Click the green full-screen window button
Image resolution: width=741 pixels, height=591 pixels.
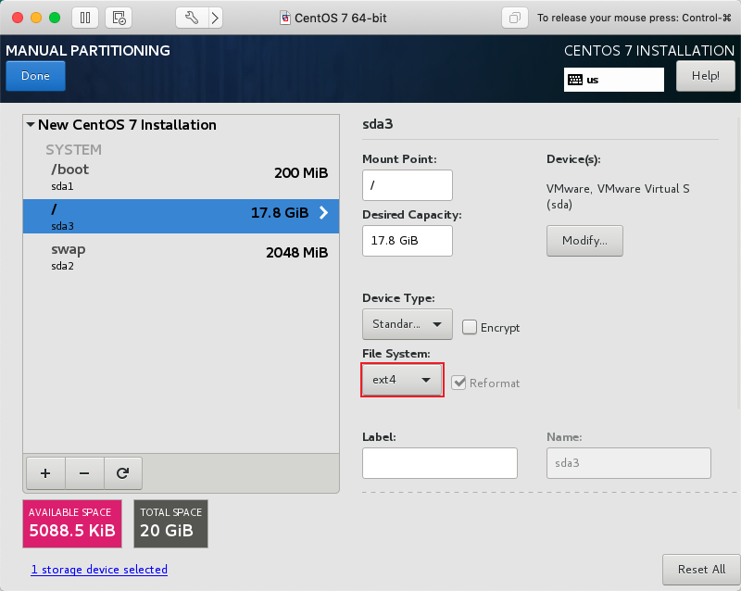tap(55, 18)
